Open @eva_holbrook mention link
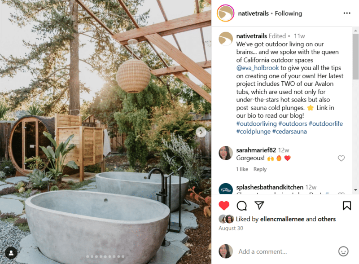Screen dimensions: 359x264 point(258,68)
